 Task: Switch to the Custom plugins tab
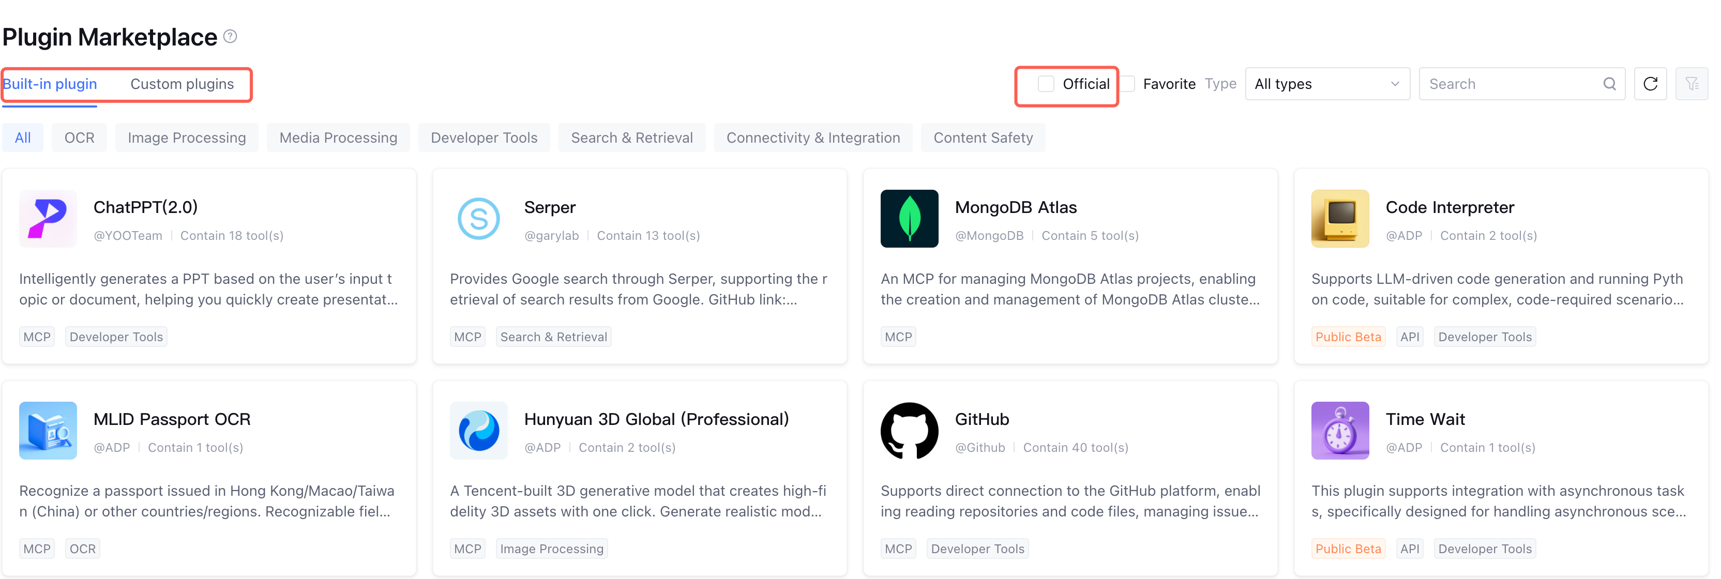182,83
